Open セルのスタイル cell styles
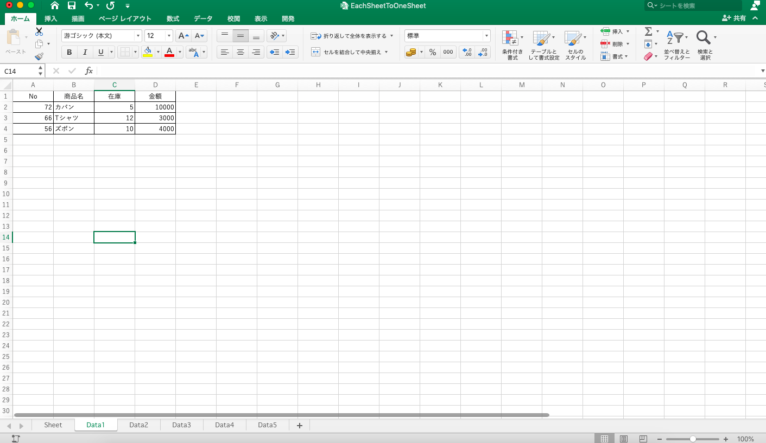This screenshot has height=443, width=766. (575, 45)
